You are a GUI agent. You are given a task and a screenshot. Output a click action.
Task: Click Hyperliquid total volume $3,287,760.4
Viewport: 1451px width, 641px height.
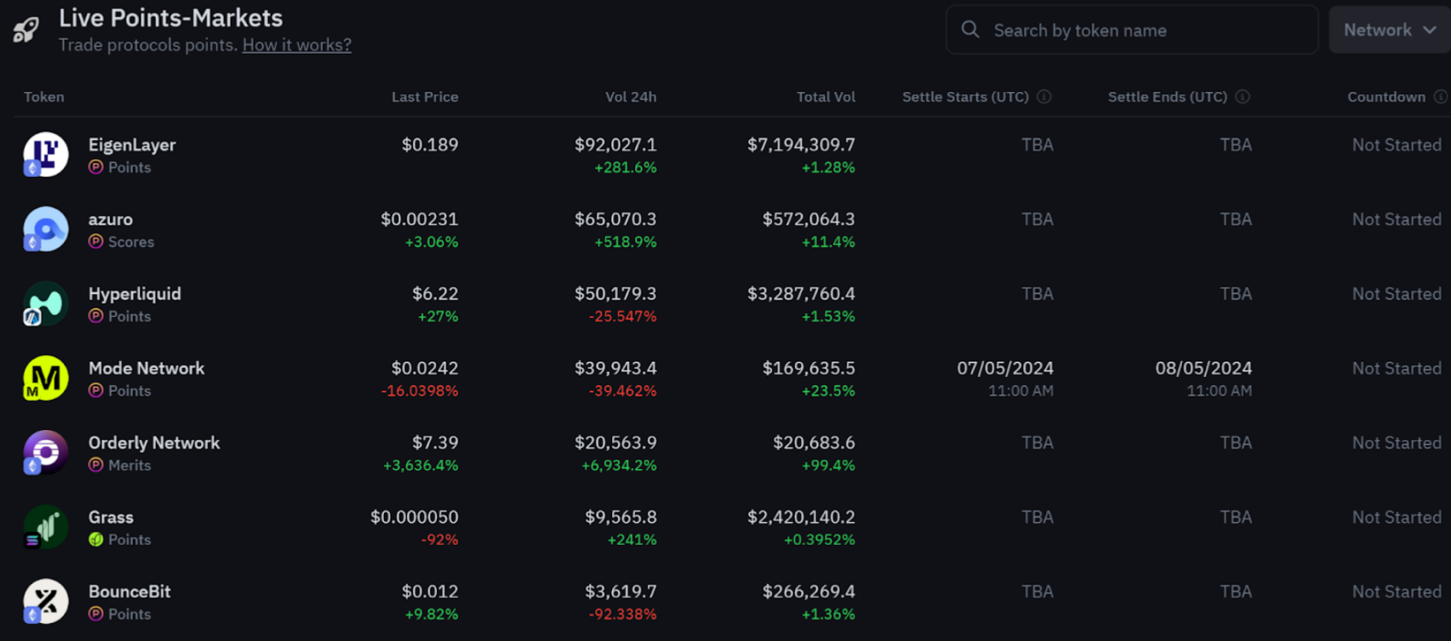801,294
